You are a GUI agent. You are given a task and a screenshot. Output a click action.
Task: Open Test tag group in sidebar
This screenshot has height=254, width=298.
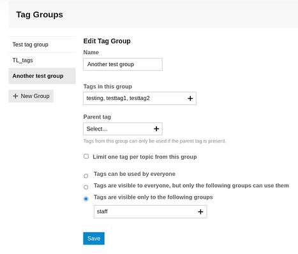[42, 45]
